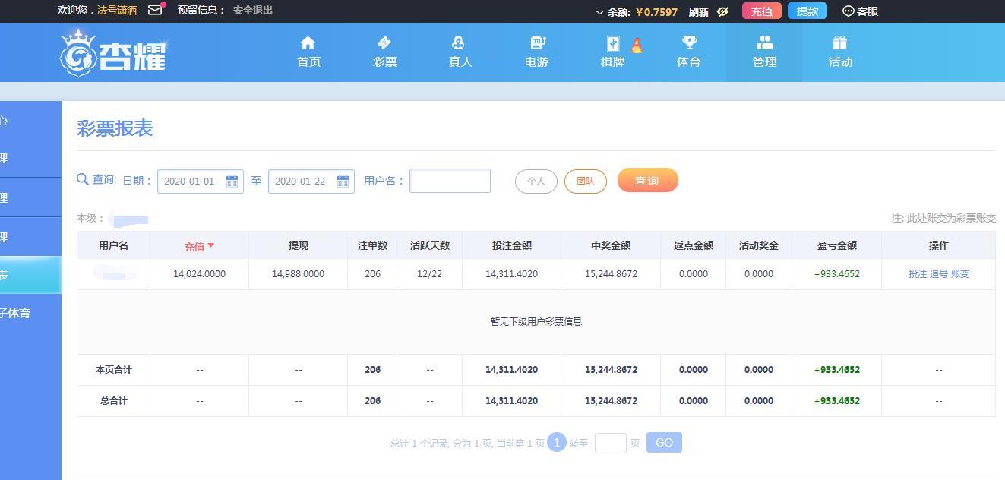Click the 投注金额 column header
This screenshot has height=480, width=1005.
click(x=512, y=245)
